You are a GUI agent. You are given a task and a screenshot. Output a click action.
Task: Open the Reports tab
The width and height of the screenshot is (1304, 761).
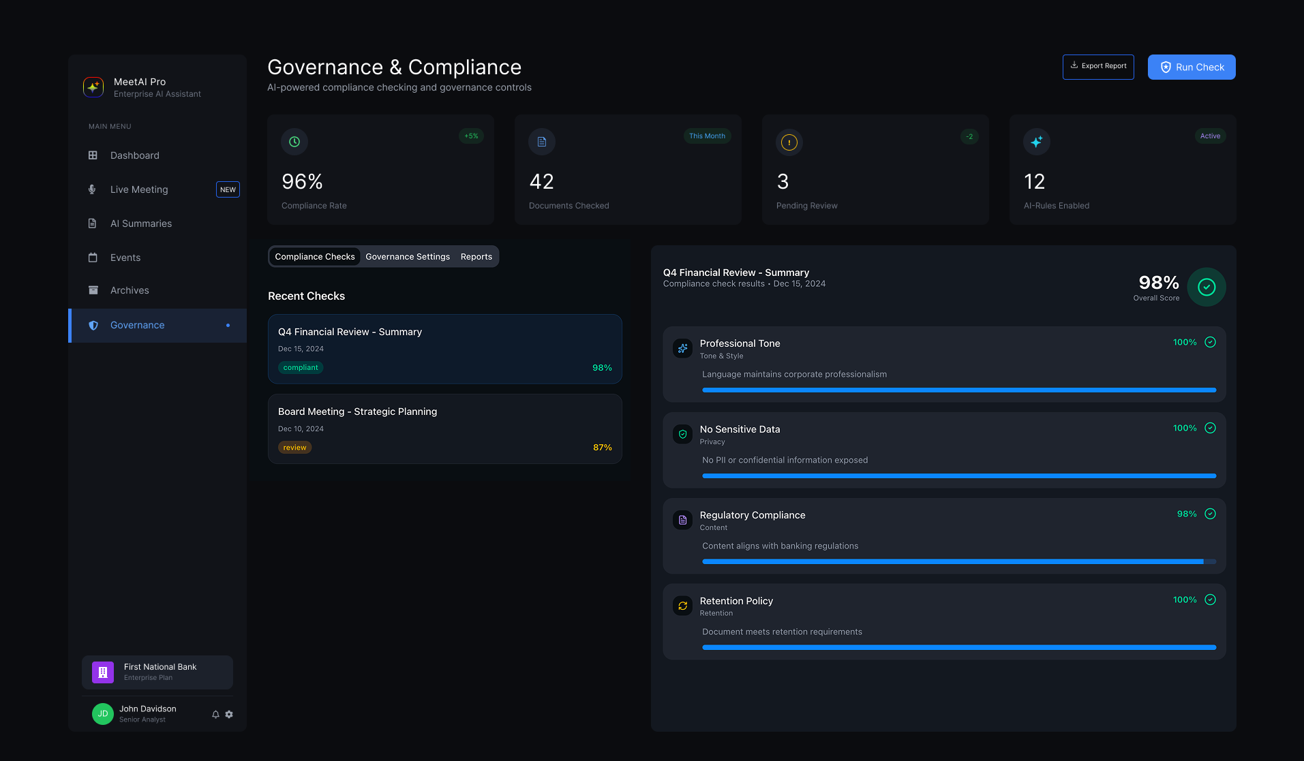click(x=476, y=256)
